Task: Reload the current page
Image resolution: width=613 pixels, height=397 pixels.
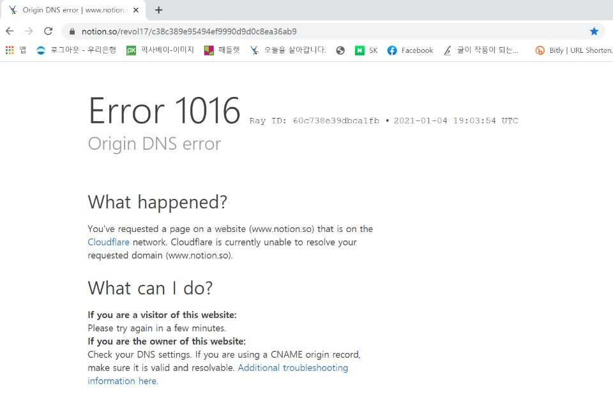Action: click(x=48, y=31)
